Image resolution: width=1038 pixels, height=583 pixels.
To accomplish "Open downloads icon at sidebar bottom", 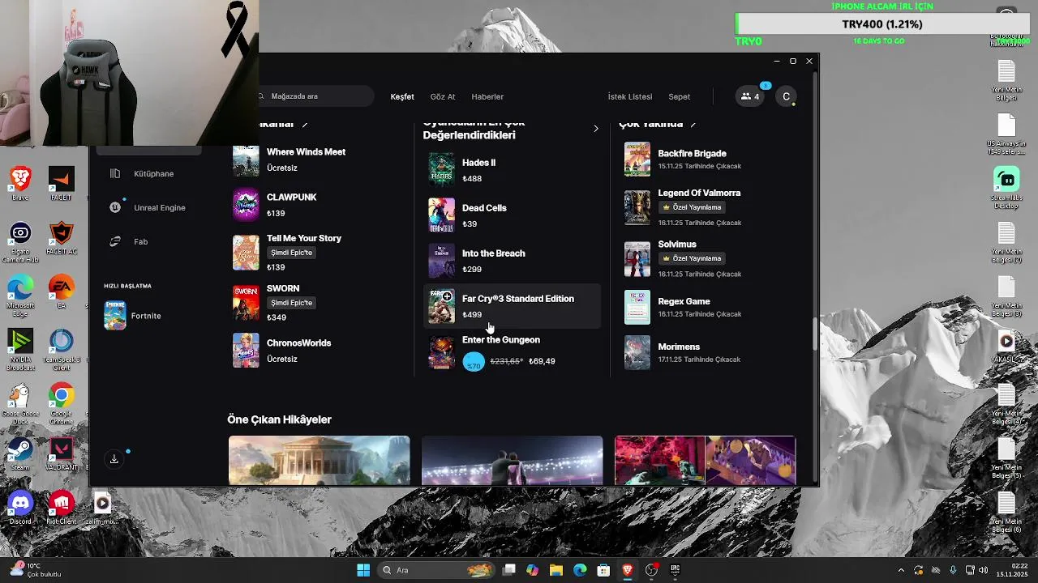I will (x=114, y=459).
